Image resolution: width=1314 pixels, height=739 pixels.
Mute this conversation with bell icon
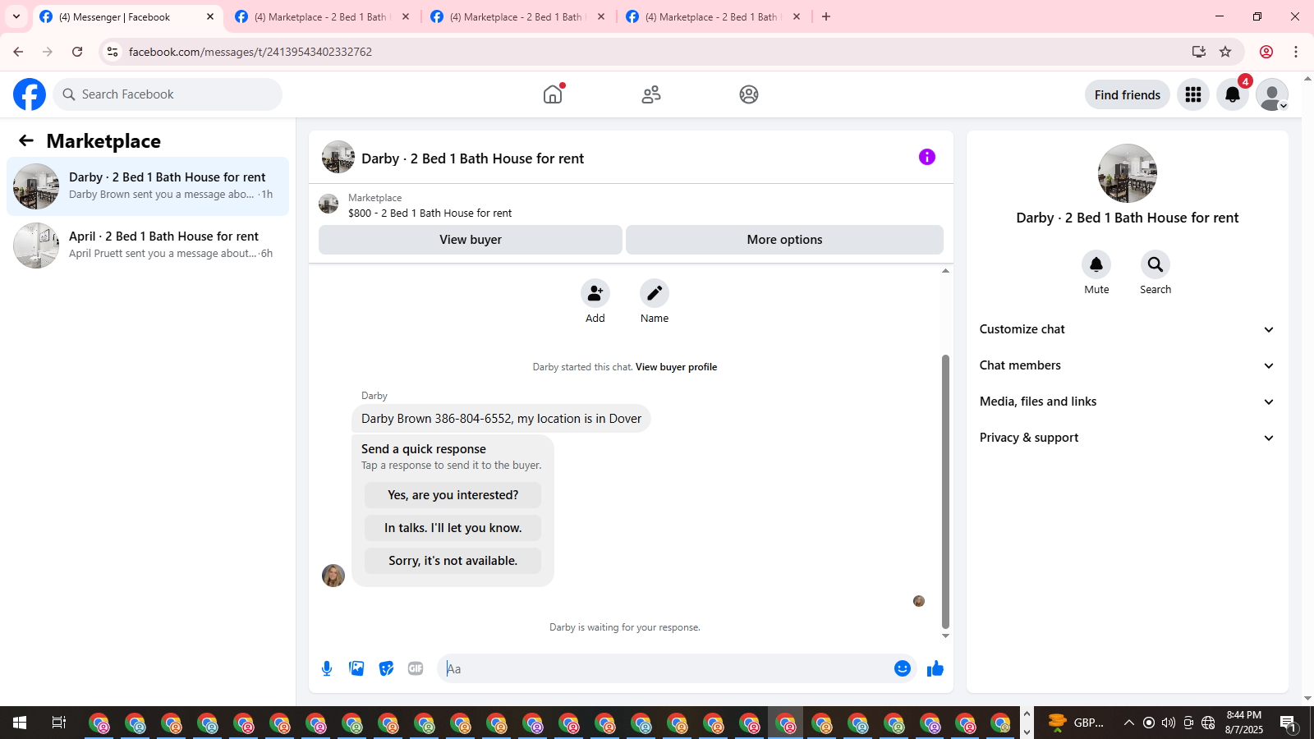click(x=1096, y=264)
